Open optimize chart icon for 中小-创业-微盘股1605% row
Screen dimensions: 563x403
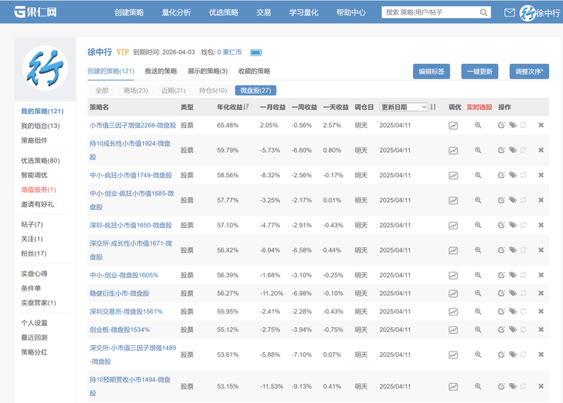tap(453, 276)
